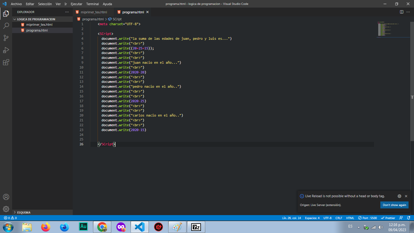
Task: Open Adobe Audition from the taskbar
Action: pos(83,227)
